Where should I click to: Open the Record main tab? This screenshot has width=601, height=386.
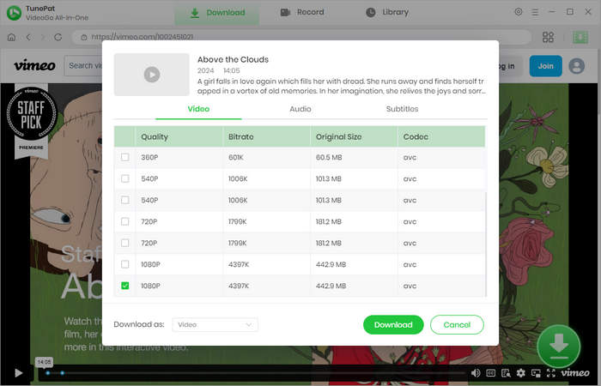tap(302, 12)
